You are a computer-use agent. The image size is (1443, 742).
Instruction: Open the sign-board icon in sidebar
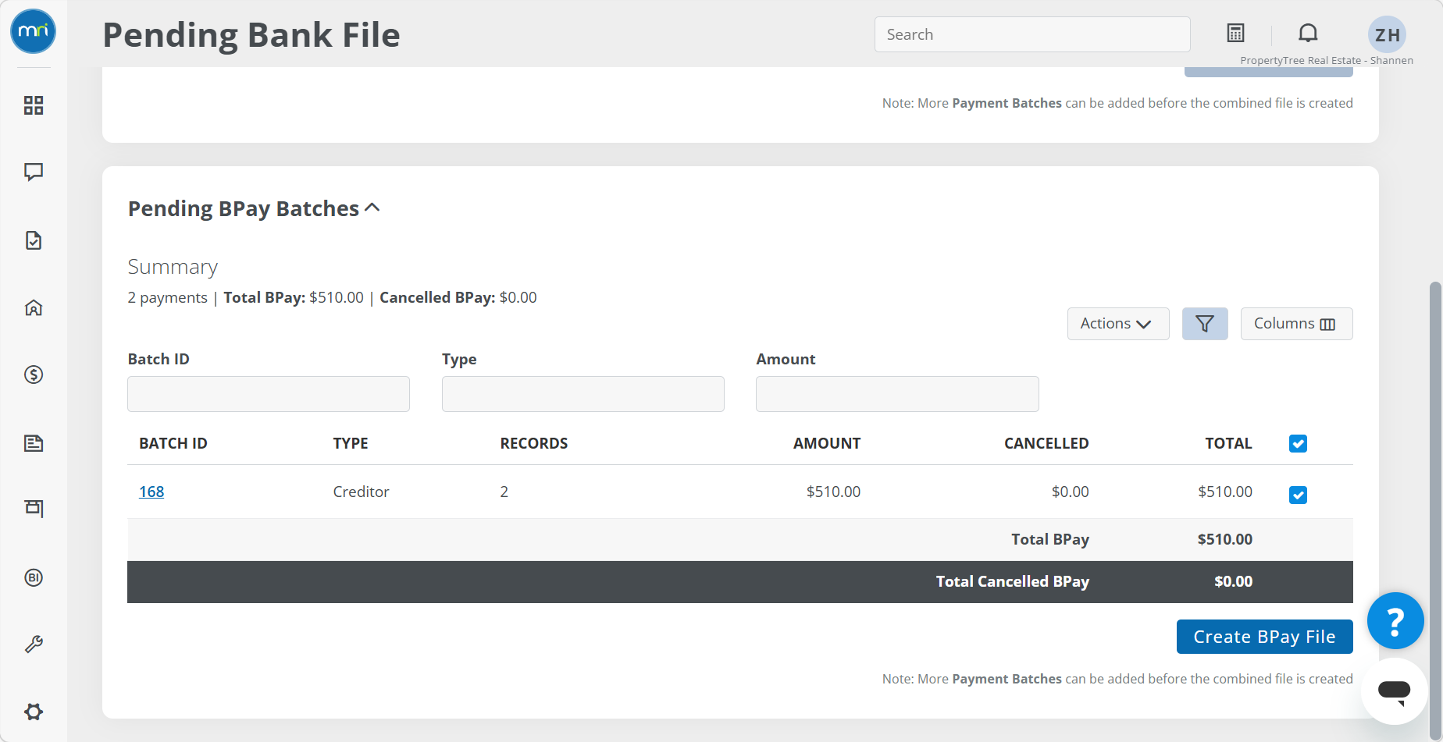(x=34, y=509)
